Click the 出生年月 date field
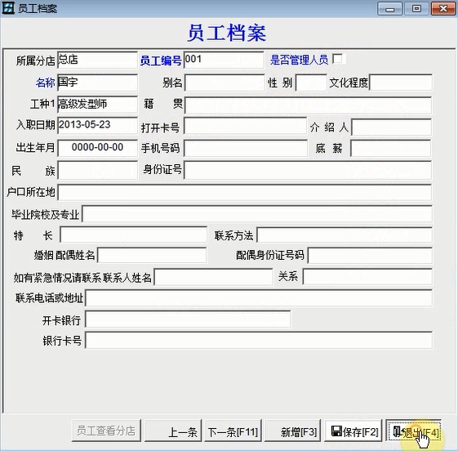 [x=97, y=148]
